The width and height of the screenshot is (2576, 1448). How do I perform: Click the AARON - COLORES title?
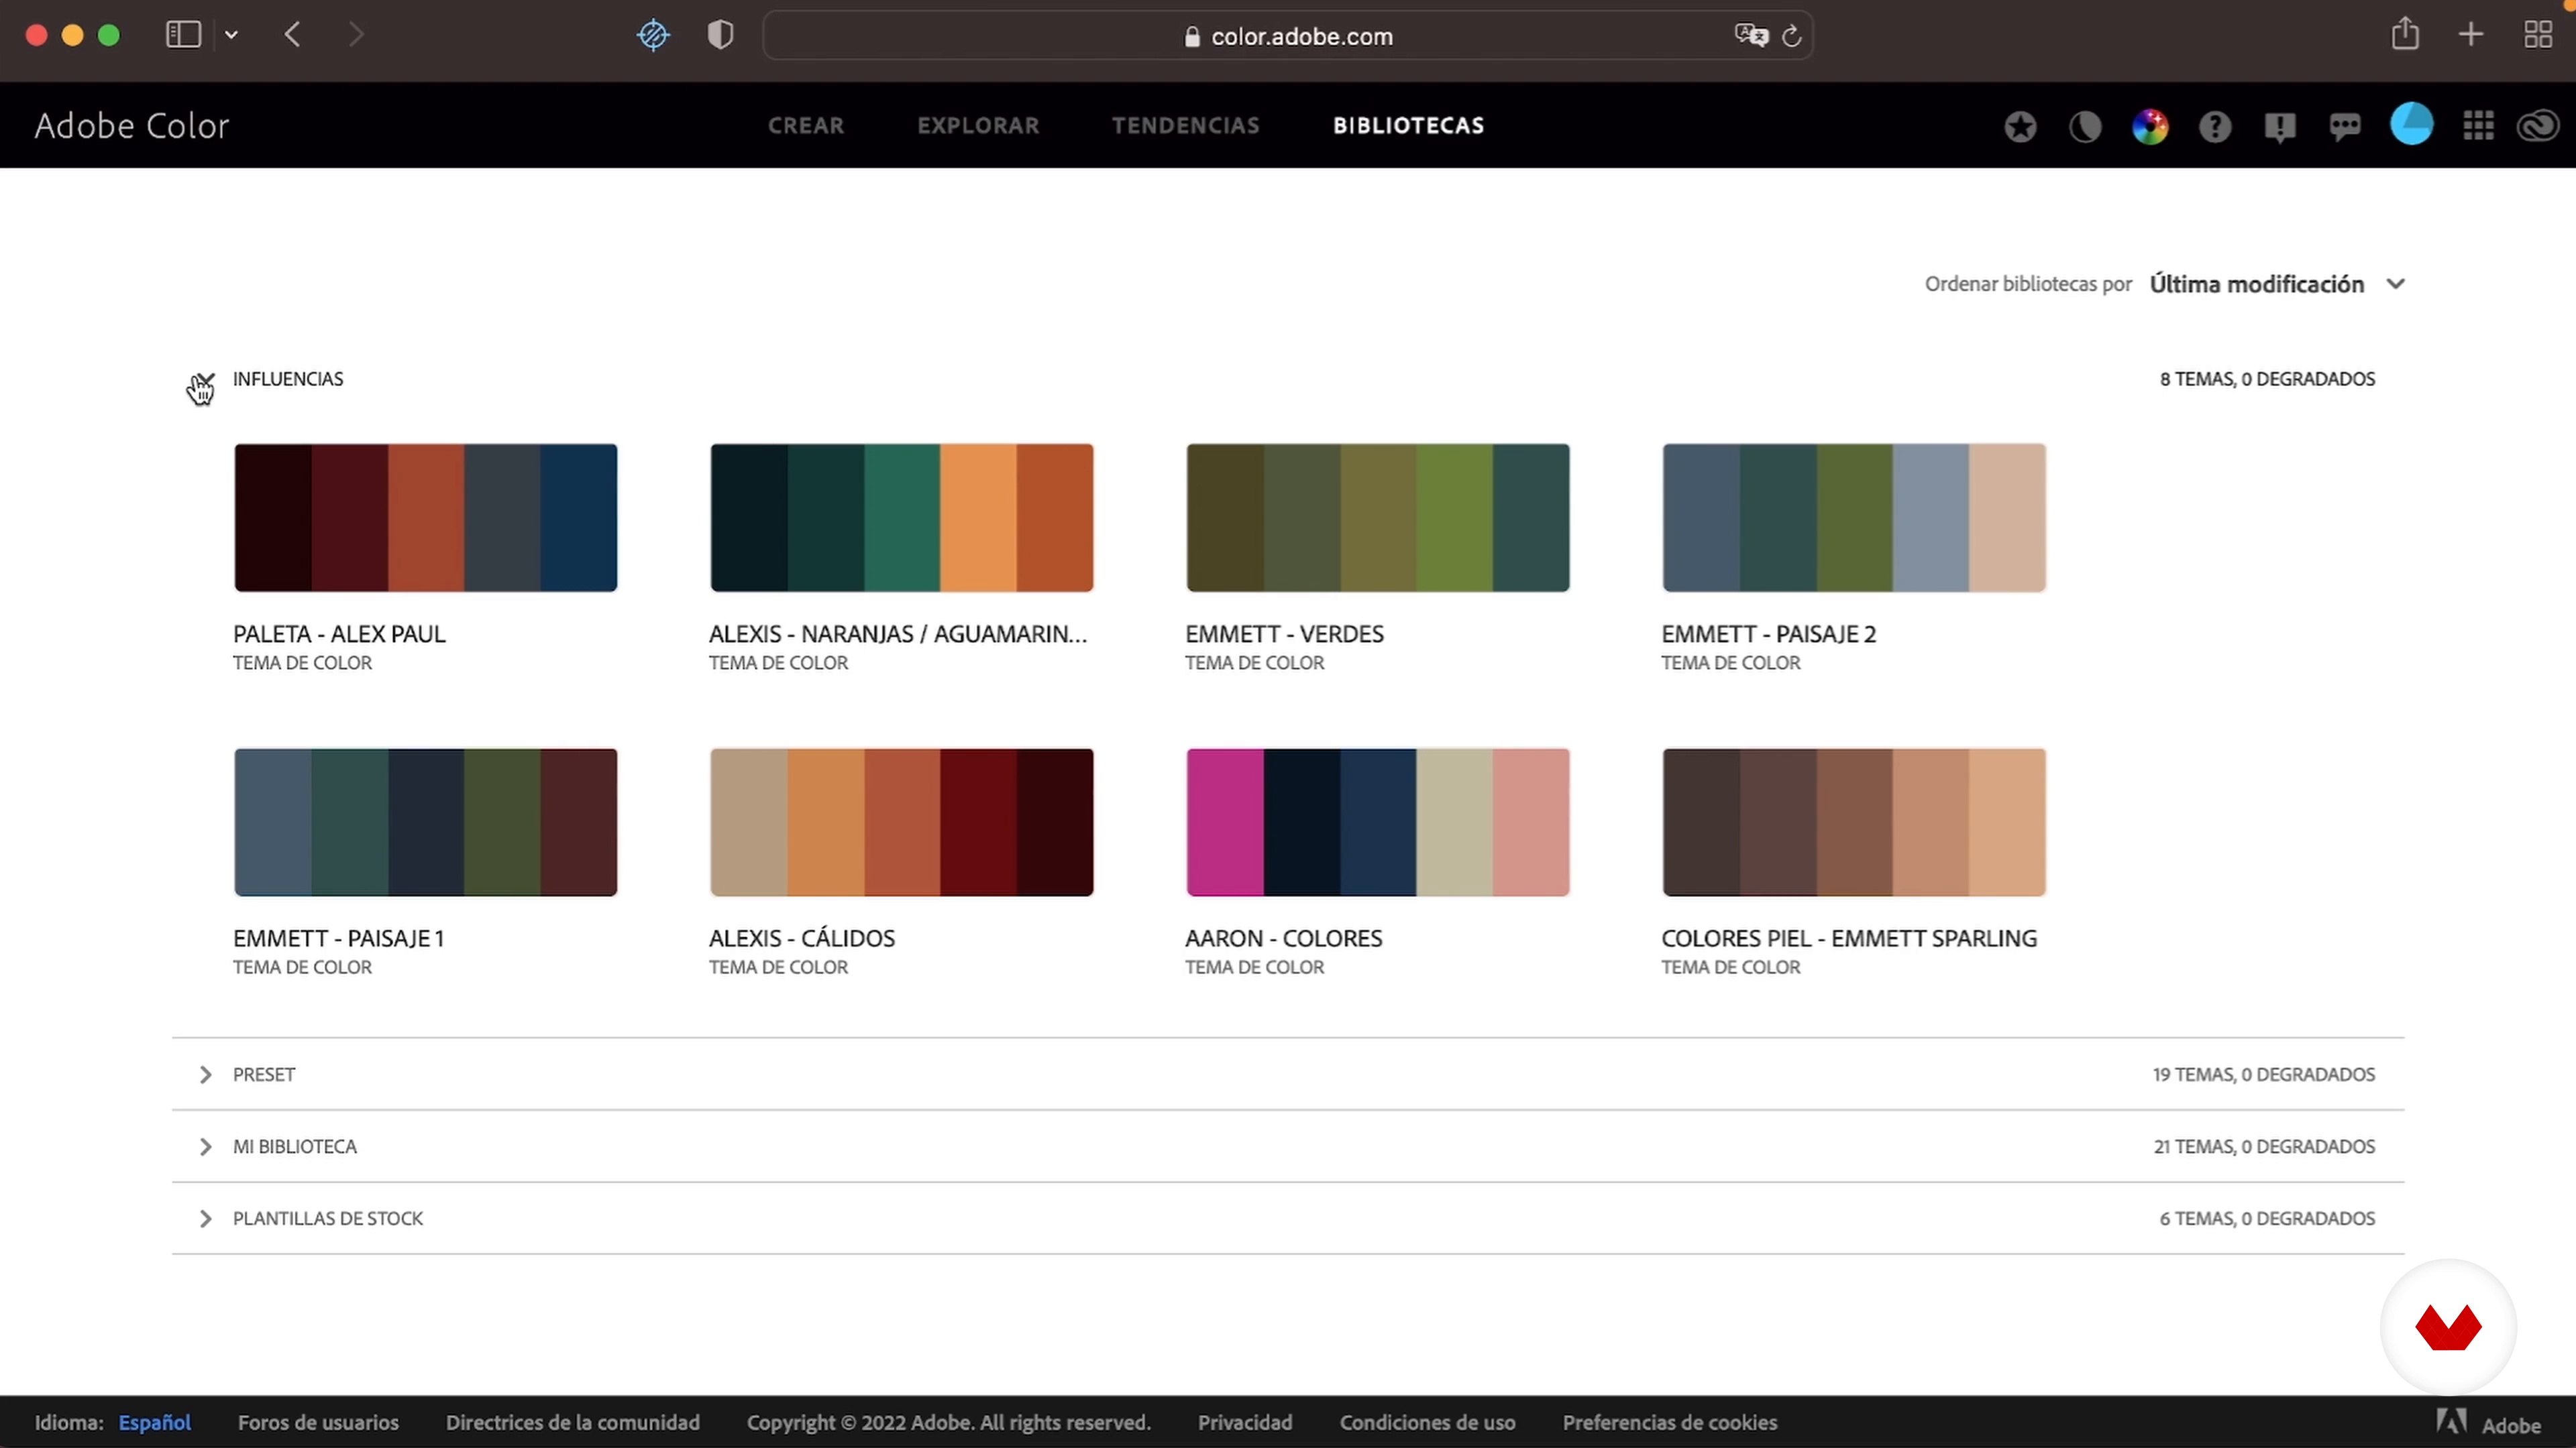1283,939
